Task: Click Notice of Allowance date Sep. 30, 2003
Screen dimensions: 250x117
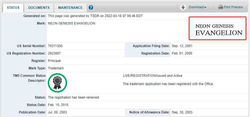Action: (x=182, y=112)
